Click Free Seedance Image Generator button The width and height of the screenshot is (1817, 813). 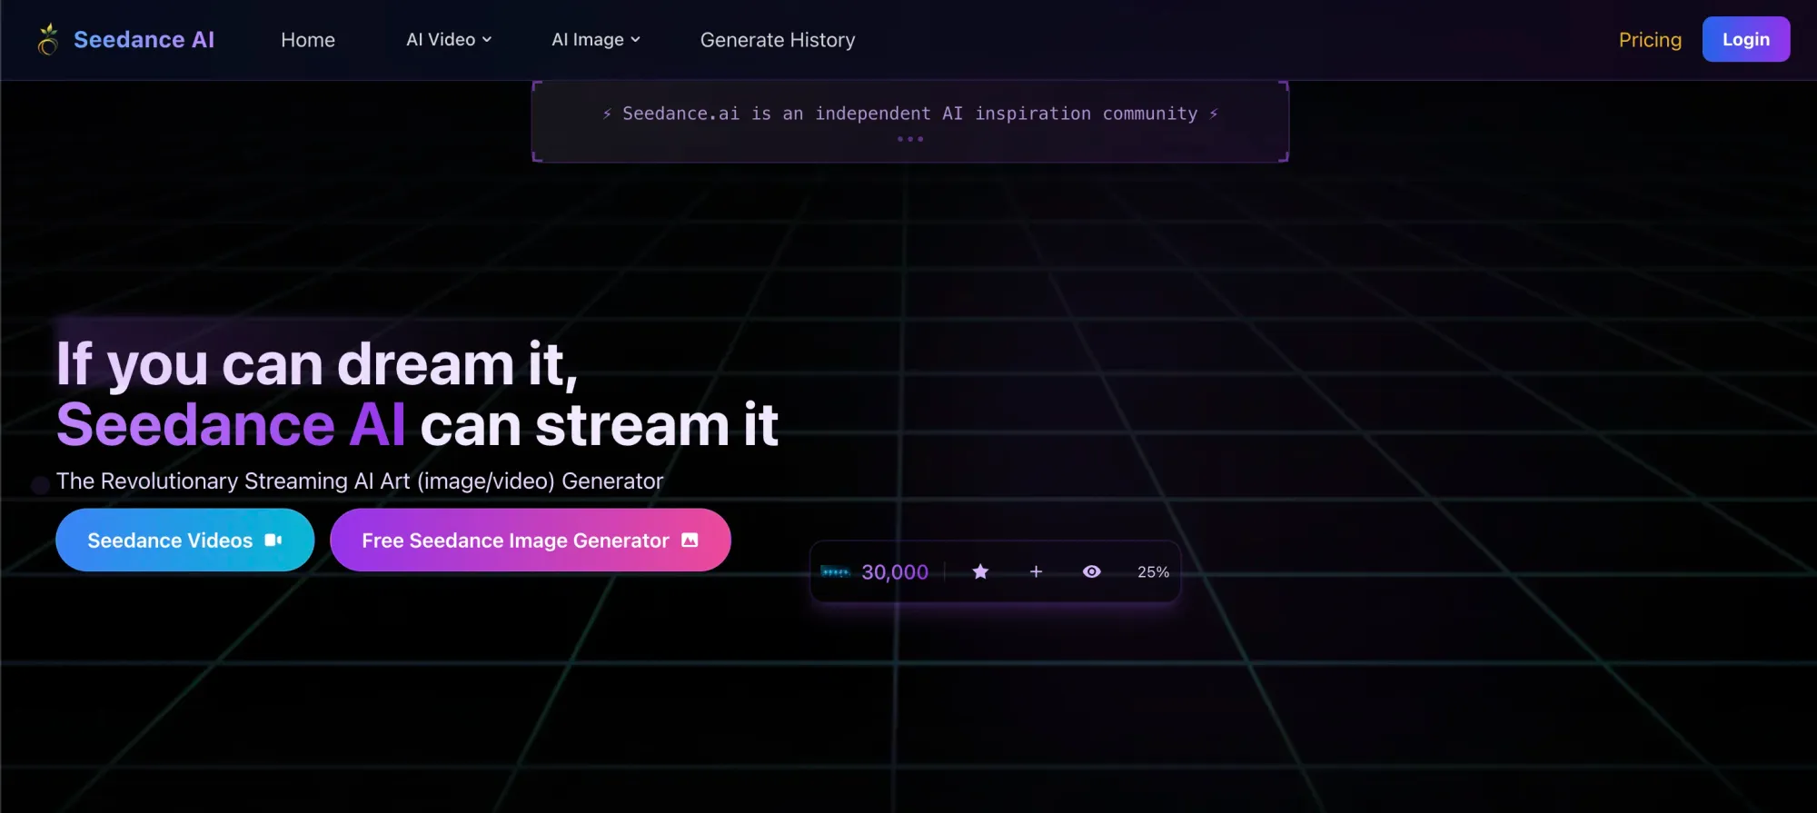tap(531, 540)
